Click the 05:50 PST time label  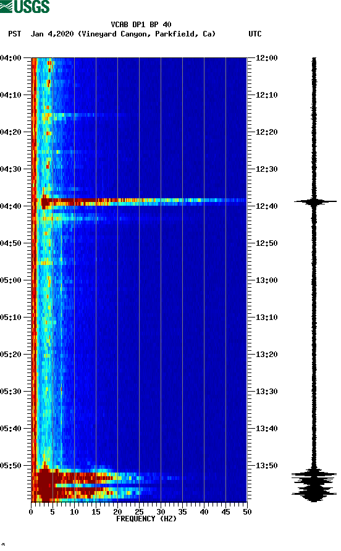[11, 466]
